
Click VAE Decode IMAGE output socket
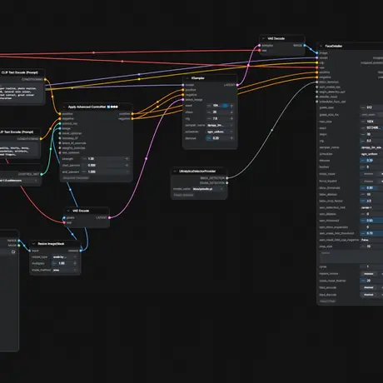coord(305,46)
